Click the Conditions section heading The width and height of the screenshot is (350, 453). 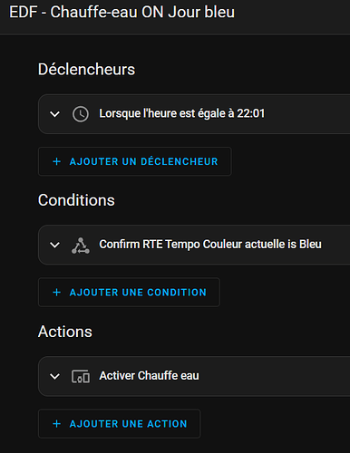point(76,200)
